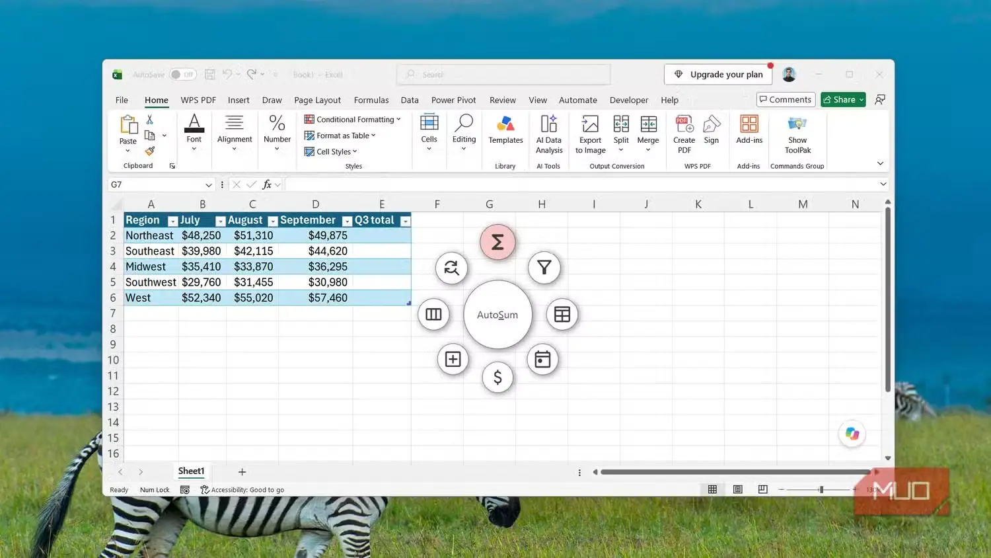Viewport: 991px width, 558px height.
Task: Click the columns icon in radial menu
Action: 433,315
